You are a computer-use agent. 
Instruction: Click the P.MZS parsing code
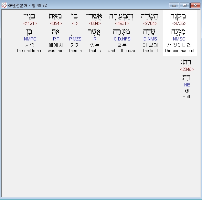click(x=75, y=39)
